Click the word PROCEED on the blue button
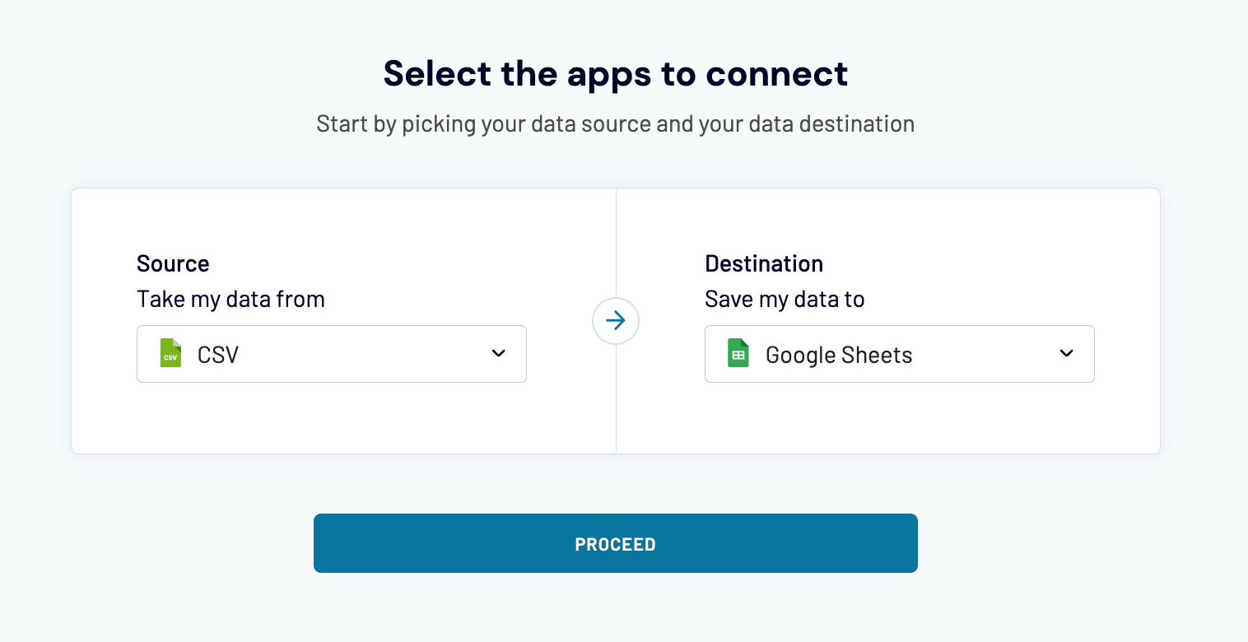 pos(616,544)
